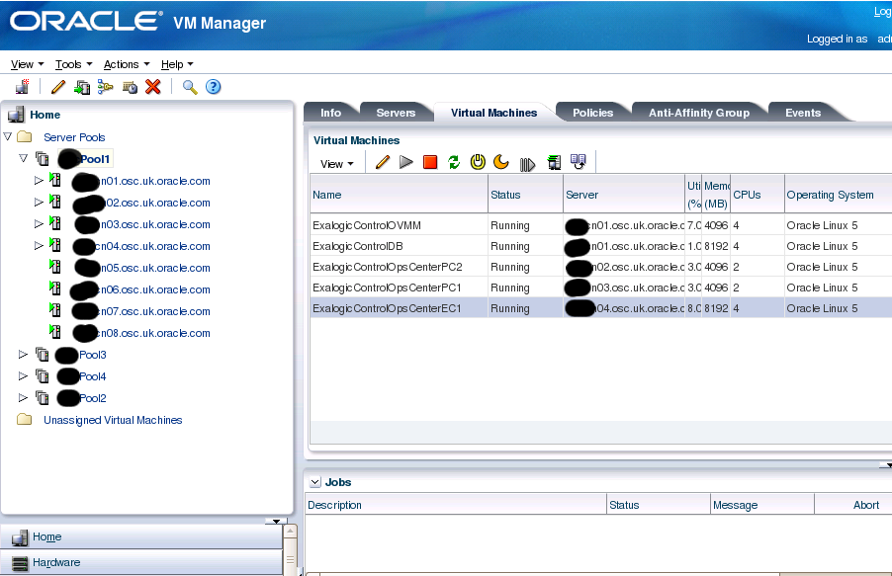Image resolution: width=892 pixels, height=576 pixels.
Task: Click the Log Out link
Action: tap(881, 11)
